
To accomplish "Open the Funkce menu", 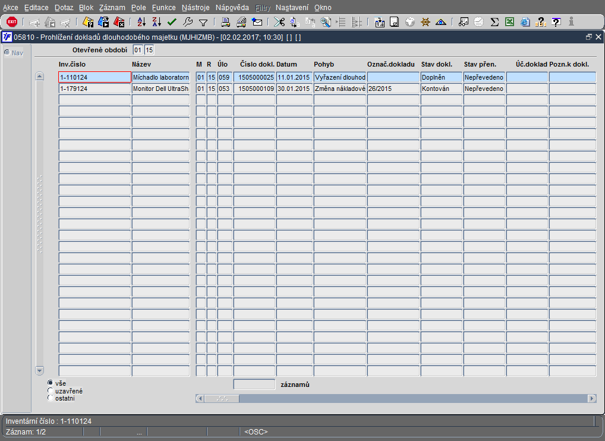I will coord(163,7).
